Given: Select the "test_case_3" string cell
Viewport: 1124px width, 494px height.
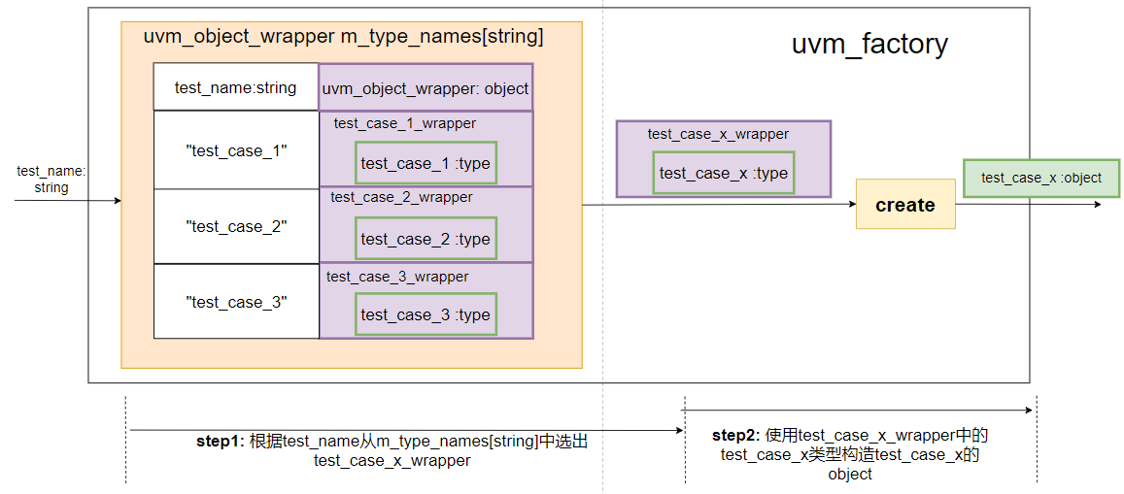Looking at the screenshot, I should 236,302.
